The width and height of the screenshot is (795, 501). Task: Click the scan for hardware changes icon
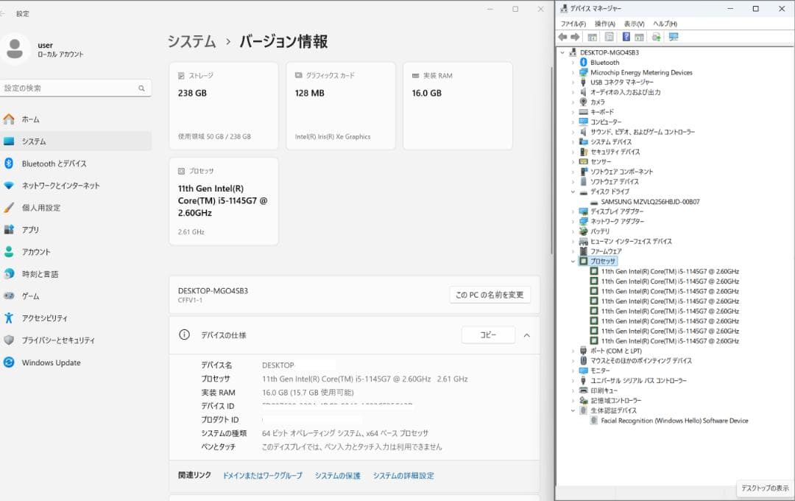(x=656, y=37)
